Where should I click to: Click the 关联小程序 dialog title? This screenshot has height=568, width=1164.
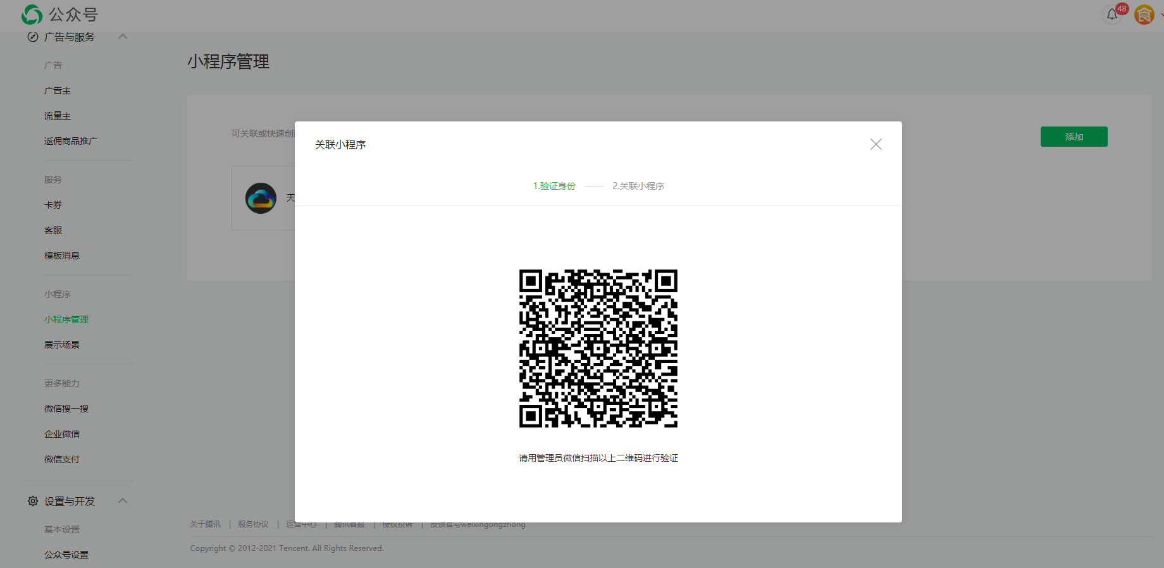340,145
